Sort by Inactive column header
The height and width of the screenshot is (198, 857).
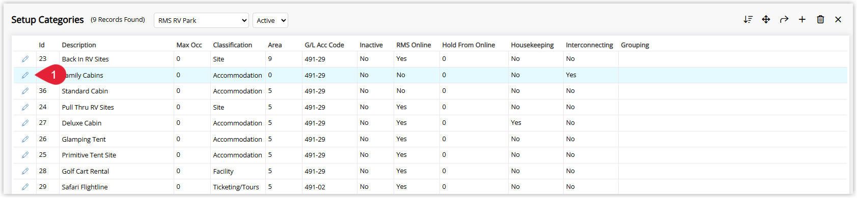tap(371, 45)
